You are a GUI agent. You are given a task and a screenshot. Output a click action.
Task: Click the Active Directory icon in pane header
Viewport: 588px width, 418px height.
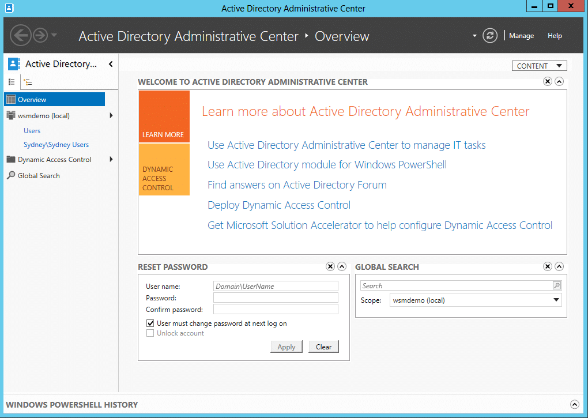pos(13,64)
